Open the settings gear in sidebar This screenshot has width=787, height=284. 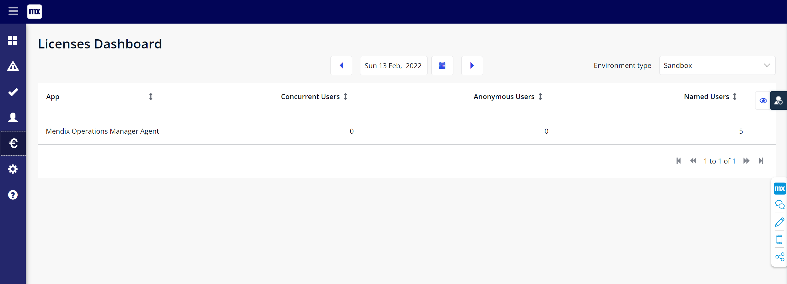pyautogui.click(x=13, y=169)
